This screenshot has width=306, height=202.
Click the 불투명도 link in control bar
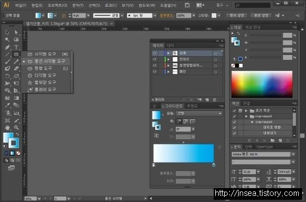pos(167,16)
